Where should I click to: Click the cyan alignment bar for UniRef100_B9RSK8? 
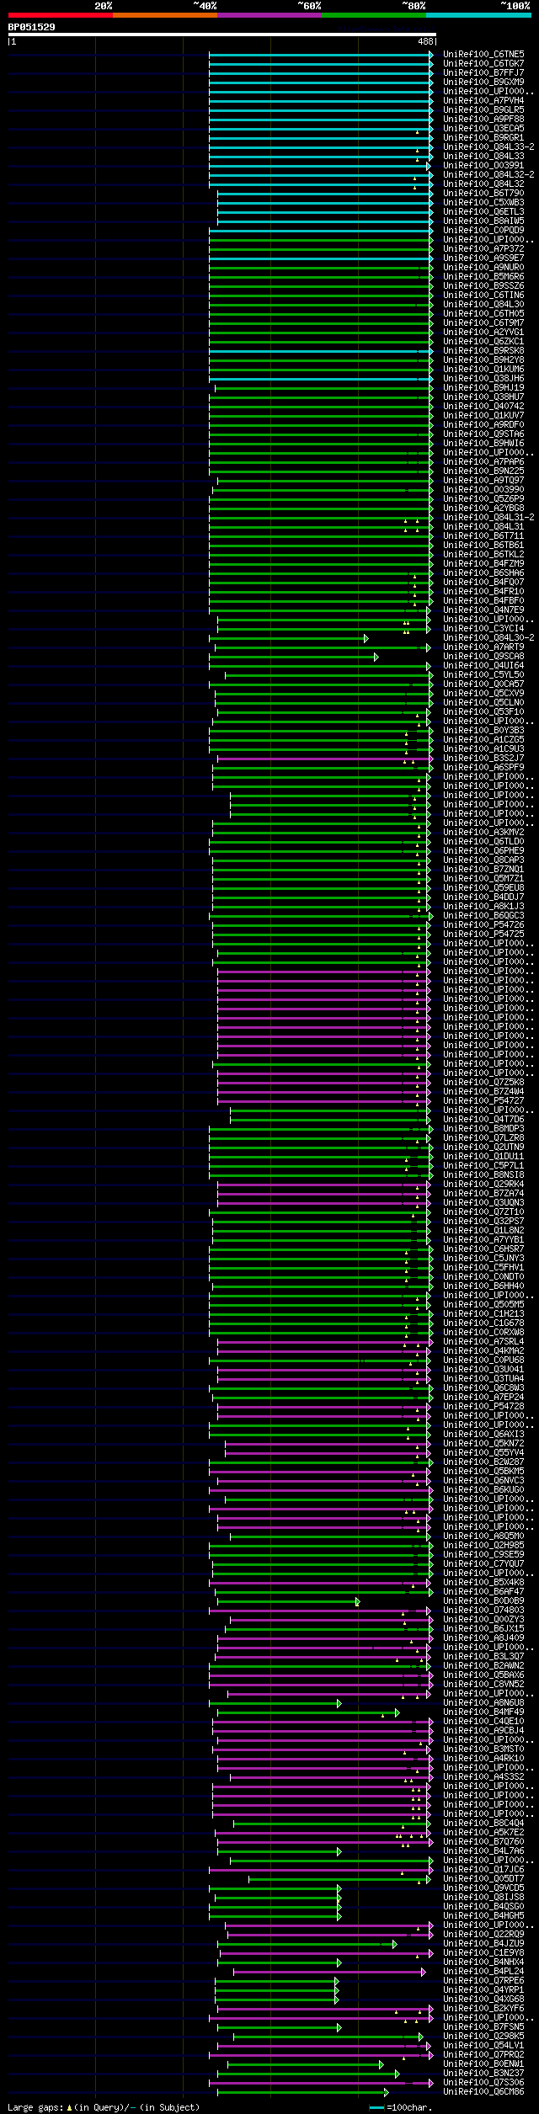click(x=321, y=351)
